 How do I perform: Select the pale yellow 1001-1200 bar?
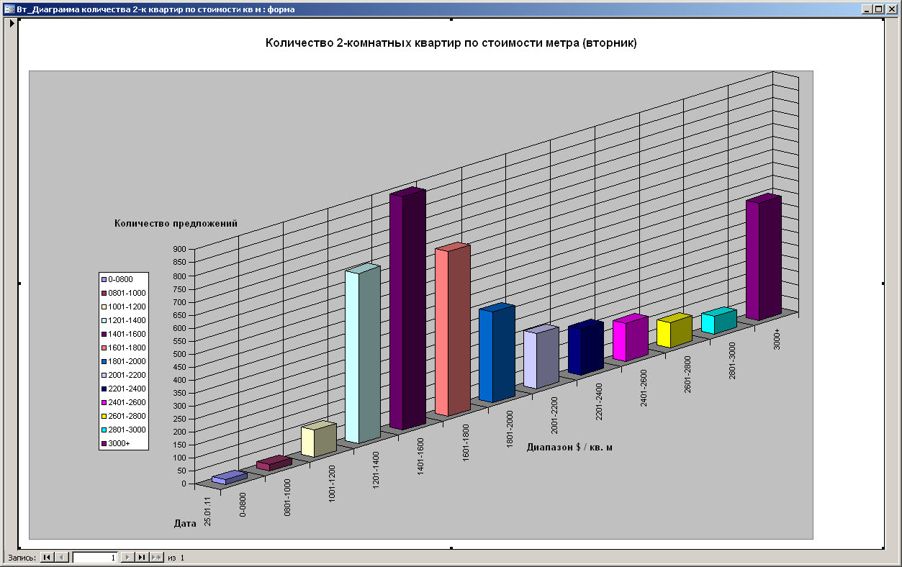318,439
